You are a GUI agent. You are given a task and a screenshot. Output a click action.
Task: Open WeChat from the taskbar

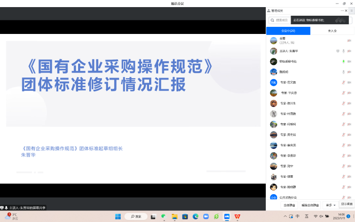point(164,216)
